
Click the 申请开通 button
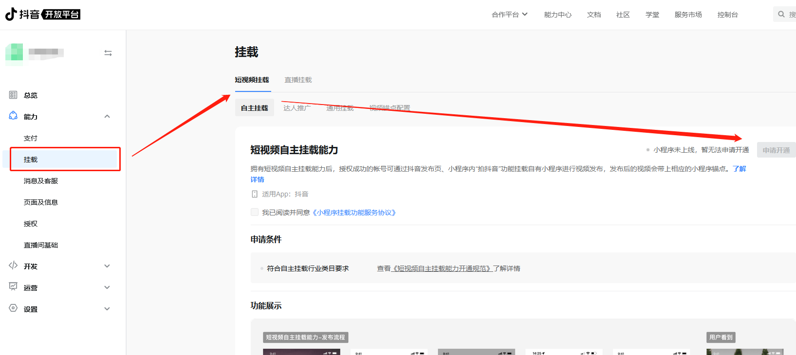point(776,150)
